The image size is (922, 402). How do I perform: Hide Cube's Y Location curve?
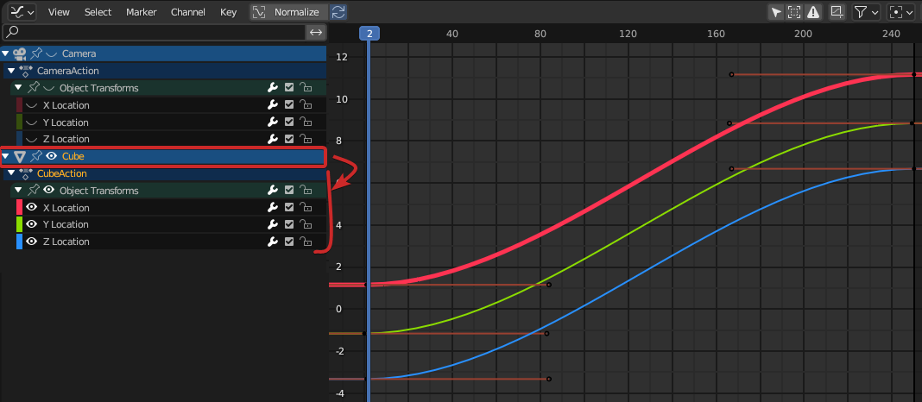pyautogui.click(x=32, y=224)
